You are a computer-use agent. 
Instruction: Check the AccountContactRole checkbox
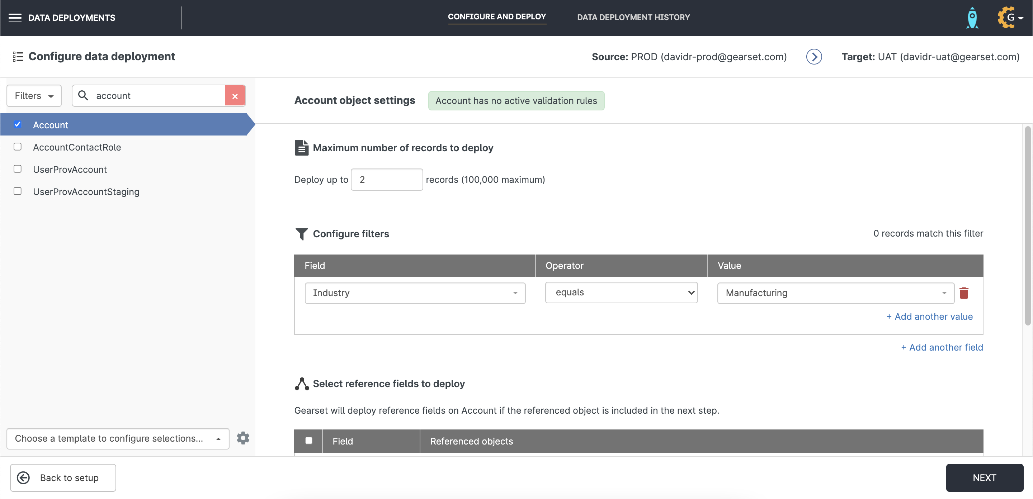tap(18, 147)
